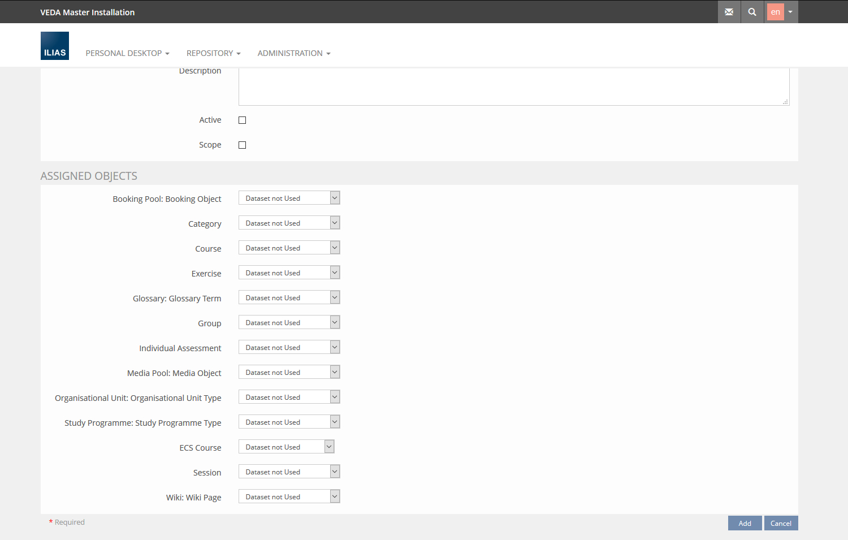Open the 'en' language selector

coord(782,12)
